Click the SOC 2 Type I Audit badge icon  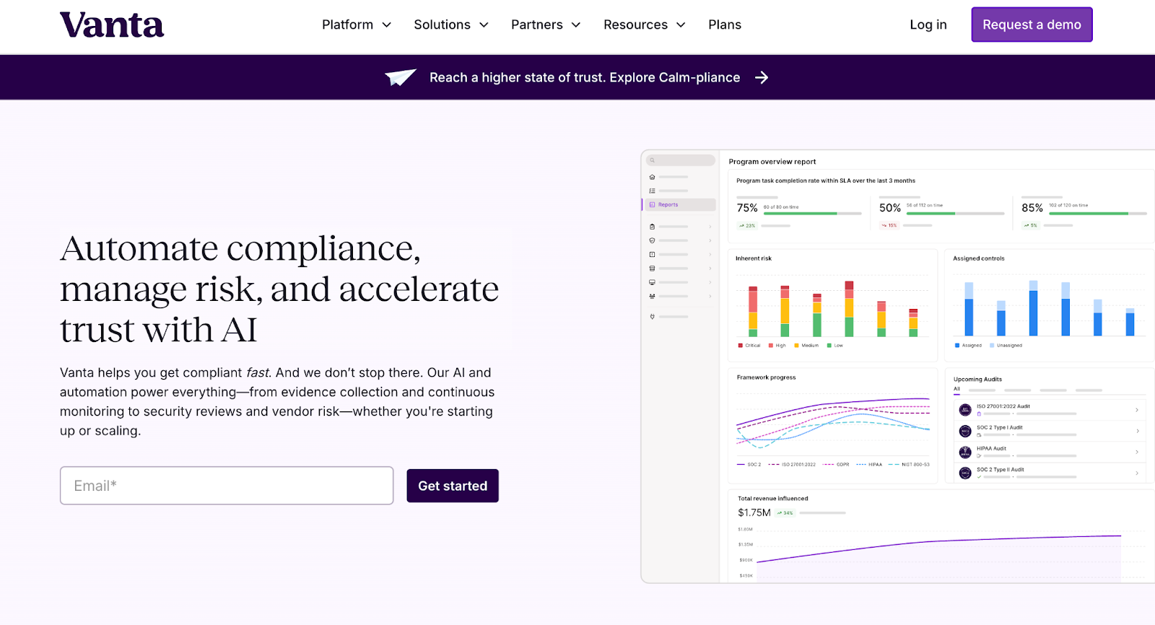pos(965,431)
